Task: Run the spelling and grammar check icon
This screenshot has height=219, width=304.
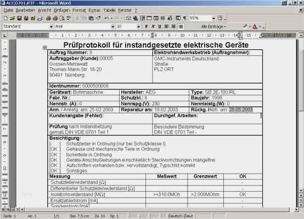Action: tap(69, 19)
